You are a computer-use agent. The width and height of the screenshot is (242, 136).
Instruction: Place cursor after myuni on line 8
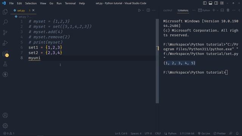(x=40, y=58)
